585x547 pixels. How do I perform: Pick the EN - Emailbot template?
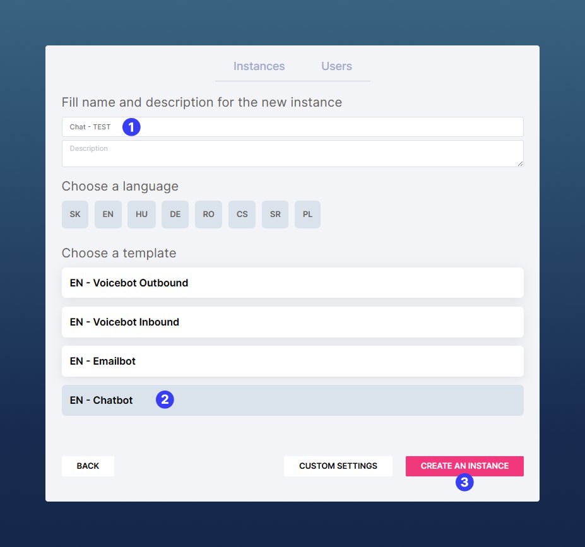point(292,361)
